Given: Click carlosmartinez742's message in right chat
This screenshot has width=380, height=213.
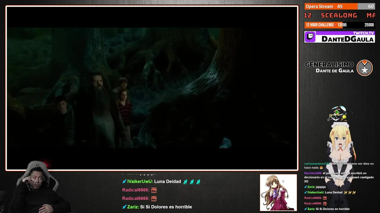Looking at the screenshot, I should 339,166.
